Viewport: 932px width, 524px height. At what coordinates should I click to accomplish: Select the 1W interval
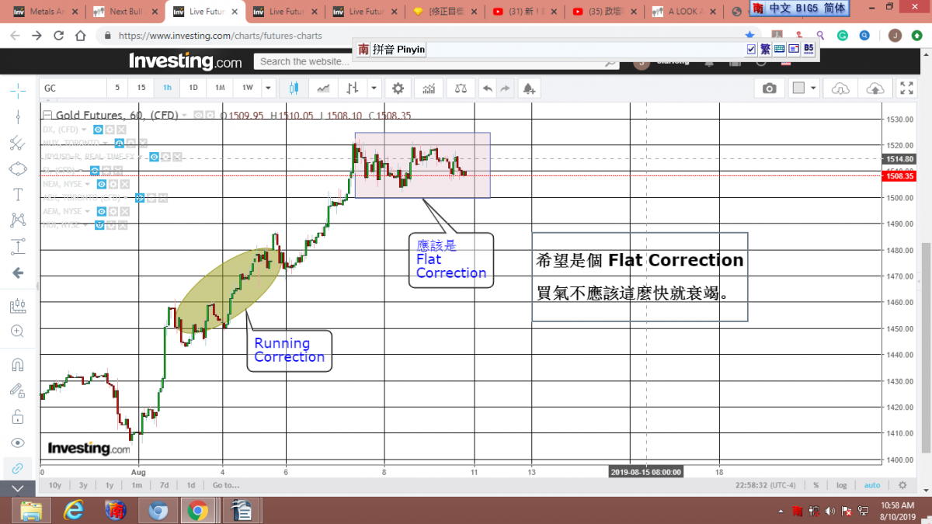tap(247, 88)
